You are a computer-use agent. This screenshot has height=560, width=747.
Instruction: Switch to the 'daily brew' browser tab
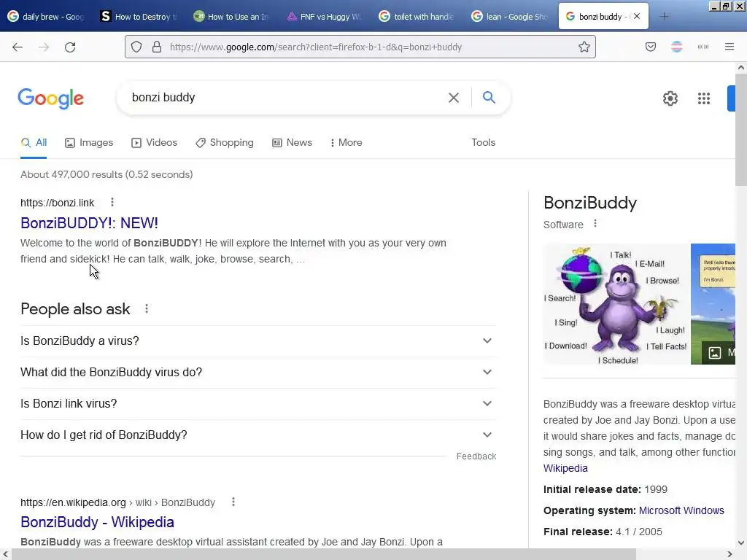click(x=46, y=17)
